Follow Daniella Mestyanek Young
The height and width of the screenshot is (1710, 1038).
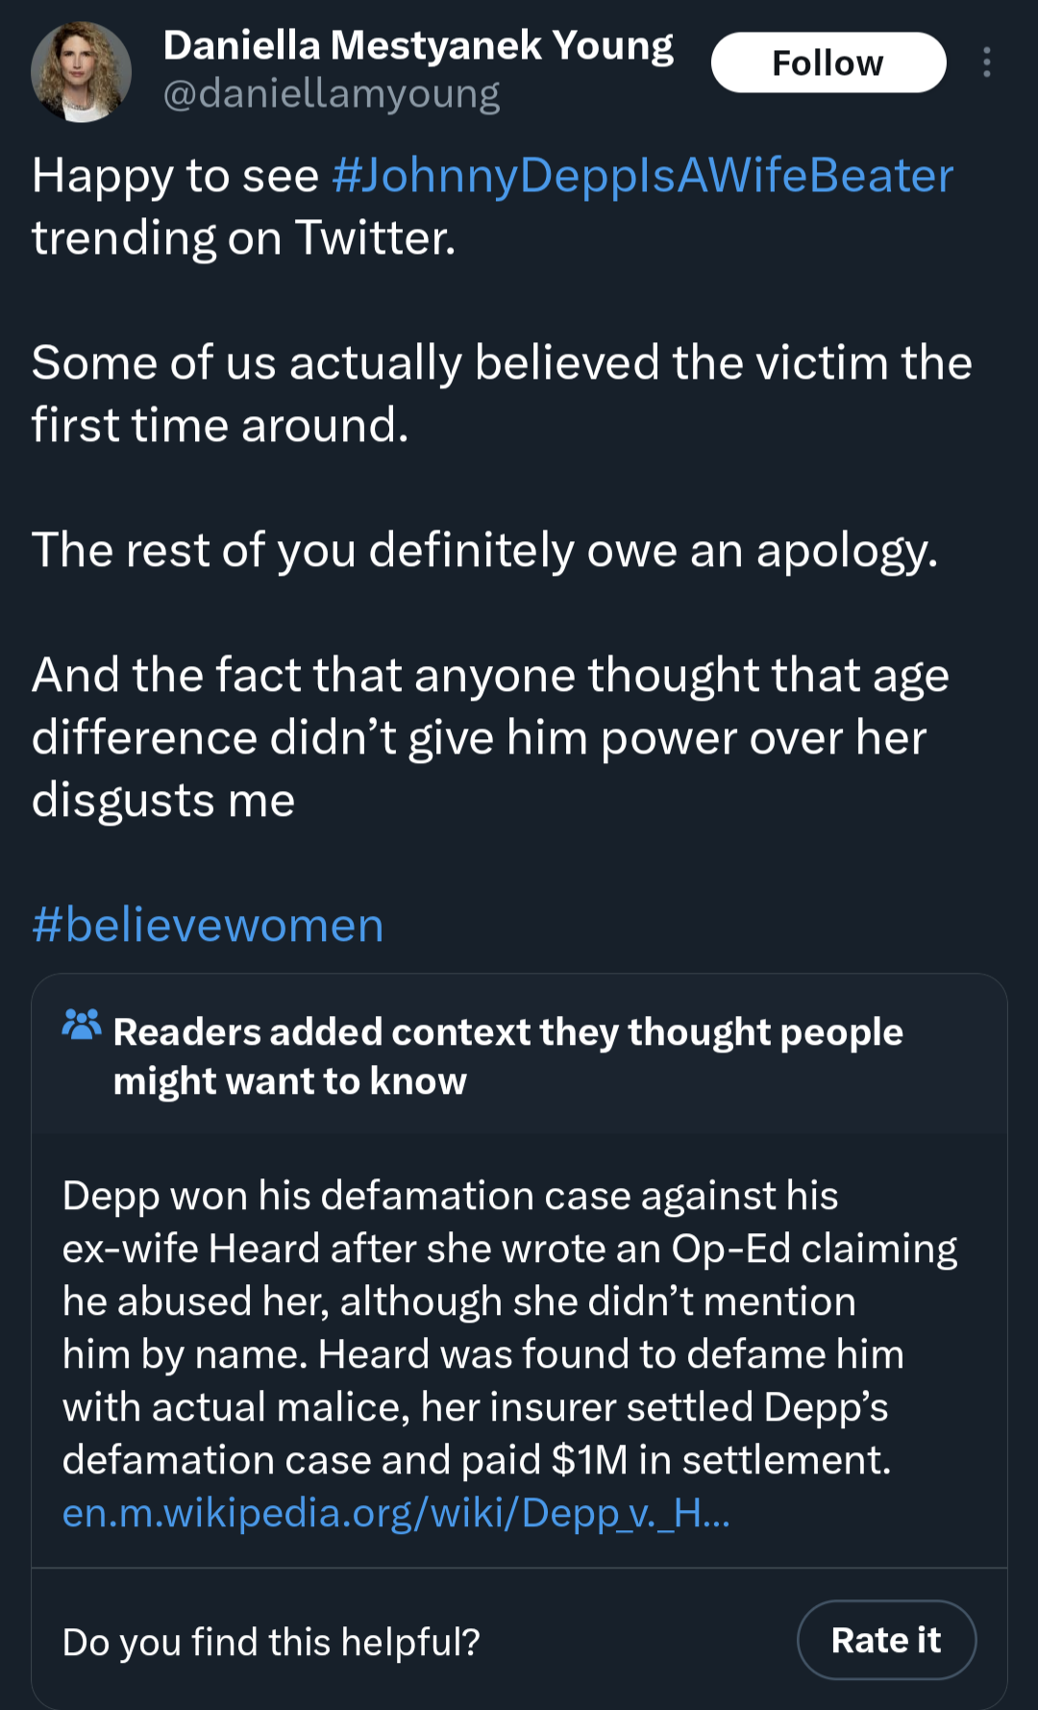point(828,62)
